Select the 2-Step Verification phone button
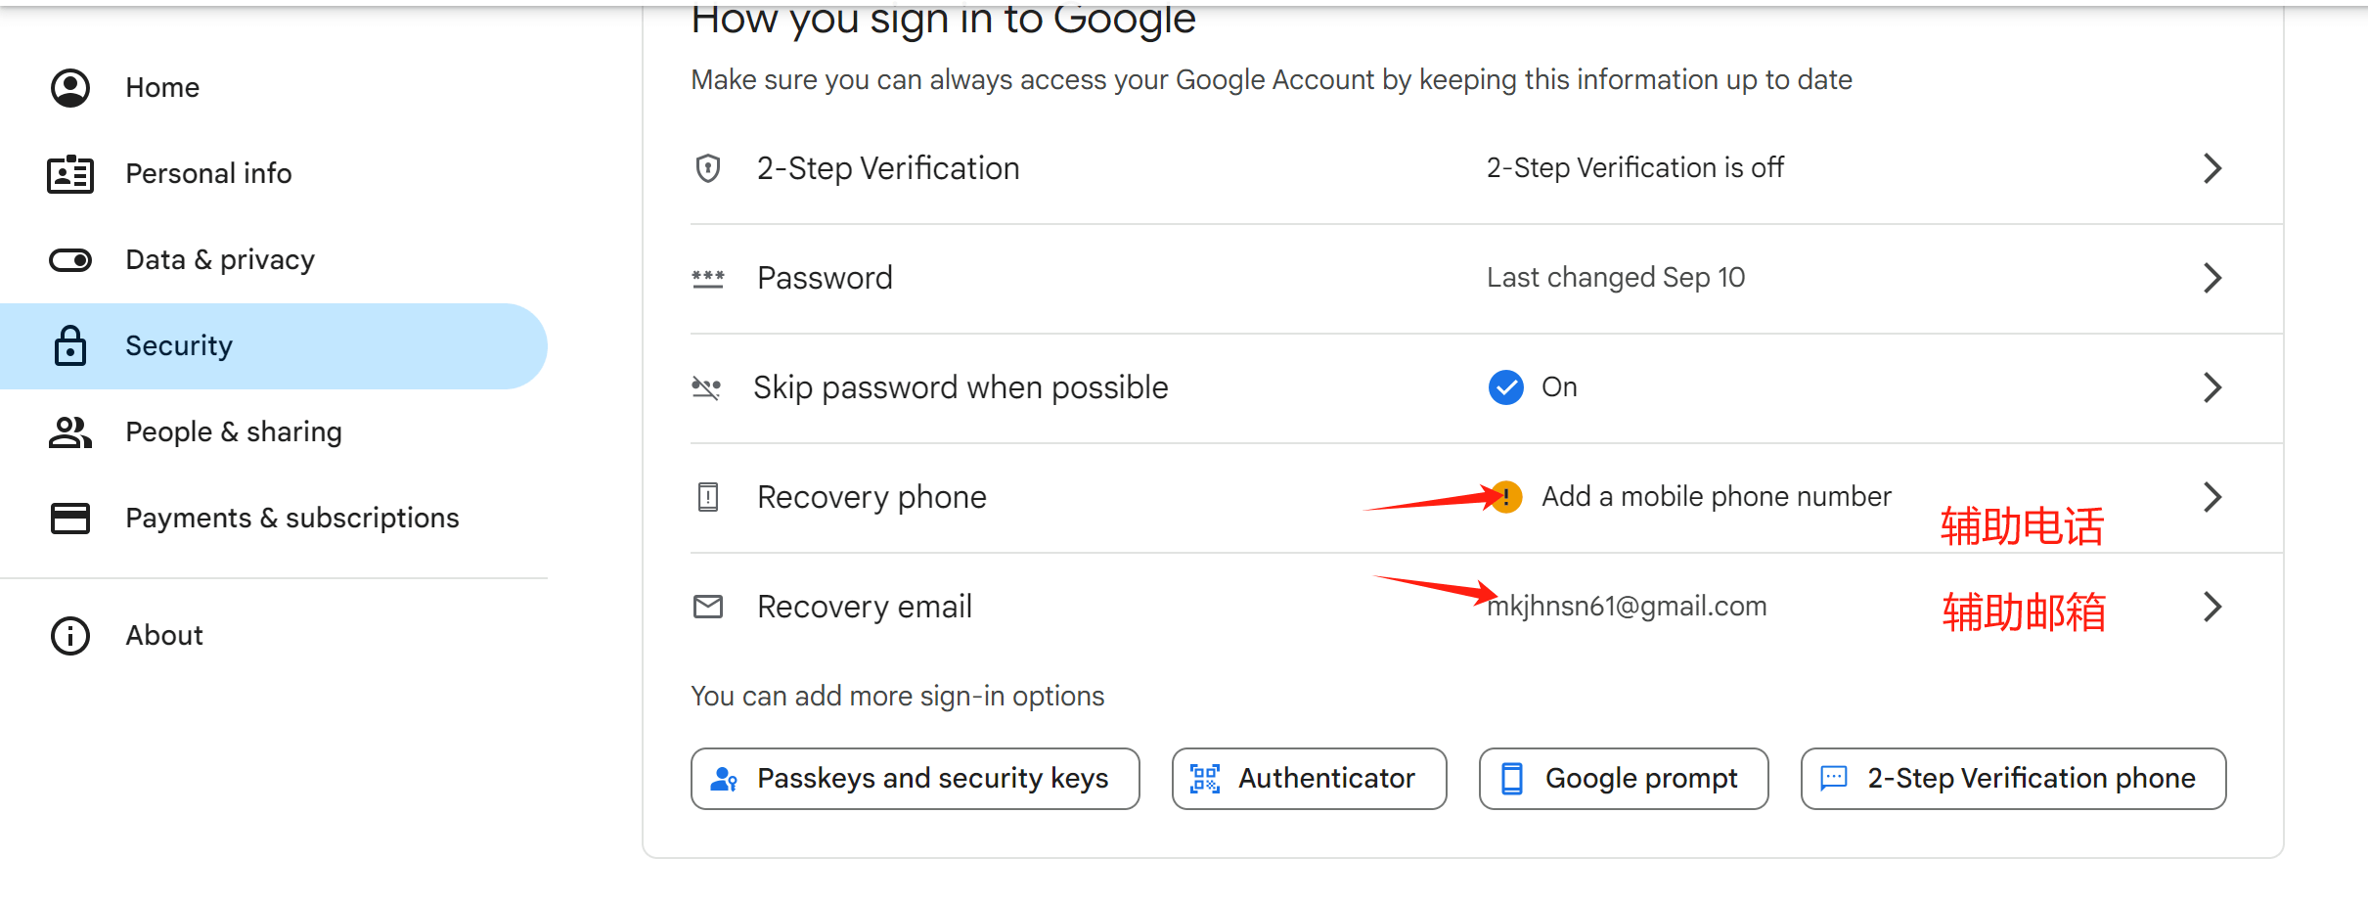 [2014, 779]
